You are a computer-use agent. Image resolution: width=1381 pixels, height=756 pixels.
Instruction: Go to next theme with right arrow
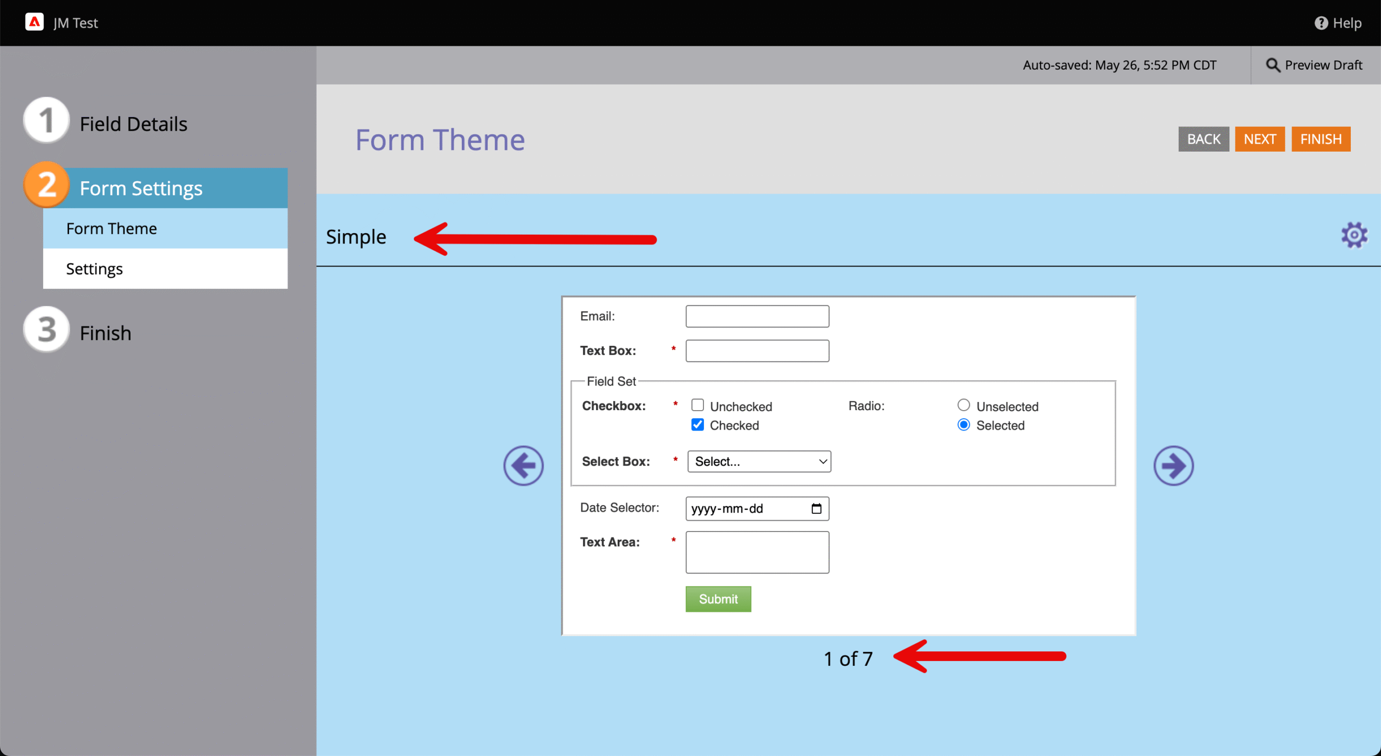coord(1173,465)
